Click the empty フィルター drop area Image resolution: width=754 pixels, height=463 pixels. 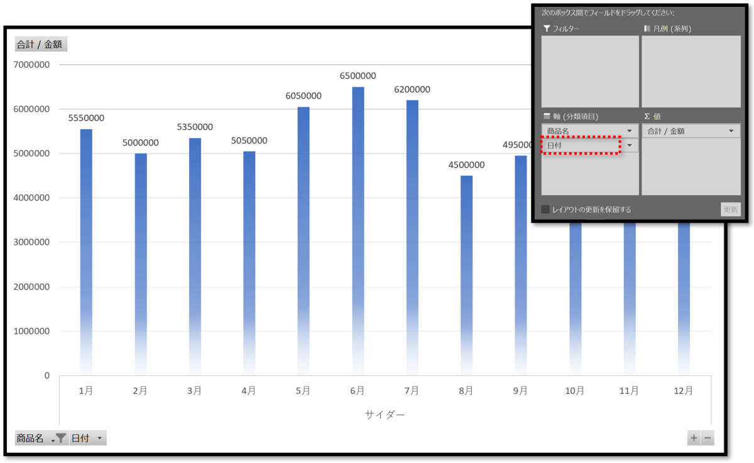[590, 71]
